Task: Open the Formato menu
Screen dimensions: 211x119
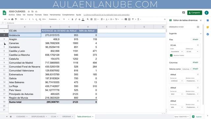Action: 38,15
